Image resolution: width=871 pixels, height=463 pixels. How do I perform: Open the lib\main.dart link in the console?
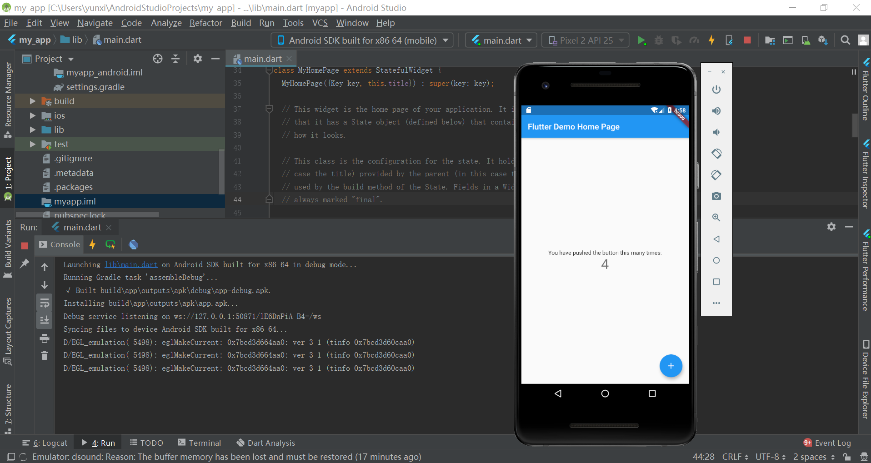click(x=131, y=264)
